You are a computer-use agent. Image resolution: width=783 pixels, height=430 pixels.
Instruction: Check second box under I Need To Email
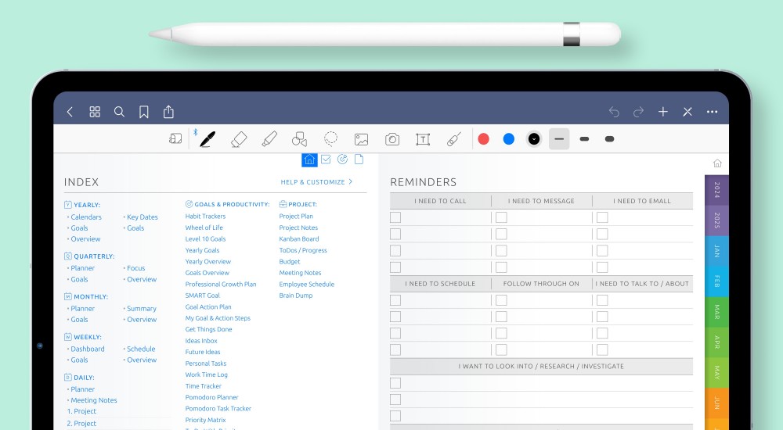pyautogui.click(x=602, y=234)
